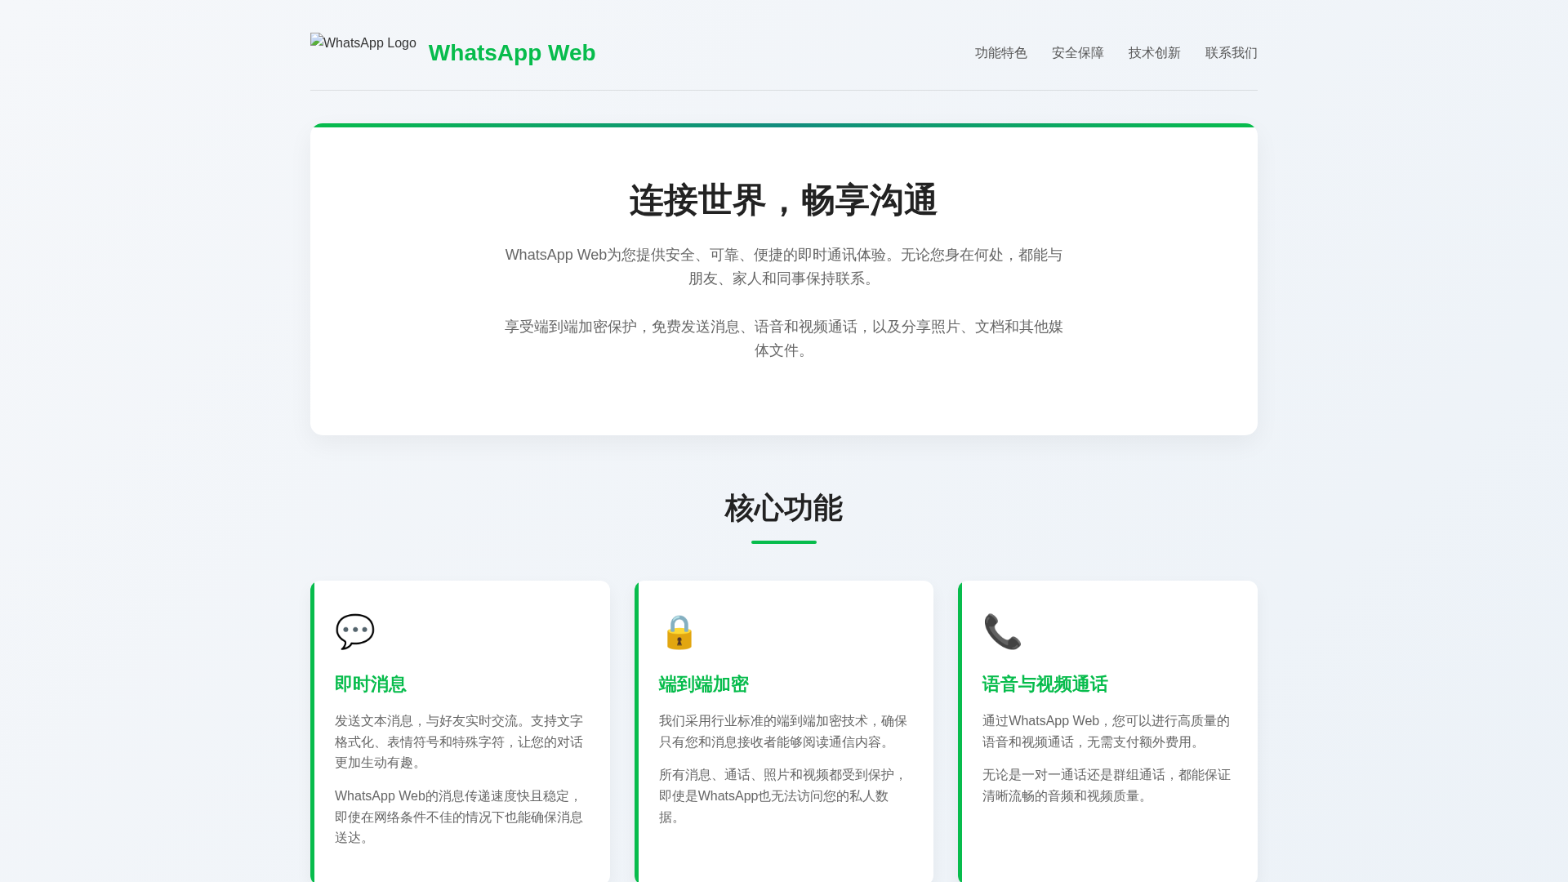1568x882 pixels.
Task: Click the paragraph starting 所有消息、通话、照片和视频
Action: [784, 796]
